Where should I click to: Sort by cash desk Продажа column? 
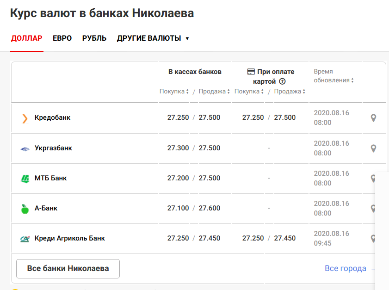[214, 91]
